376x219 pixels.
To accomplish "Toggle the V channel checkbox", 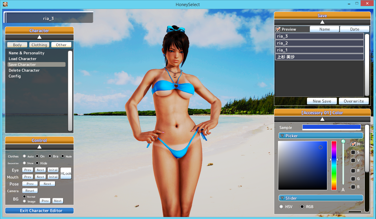I will [353, 160].
